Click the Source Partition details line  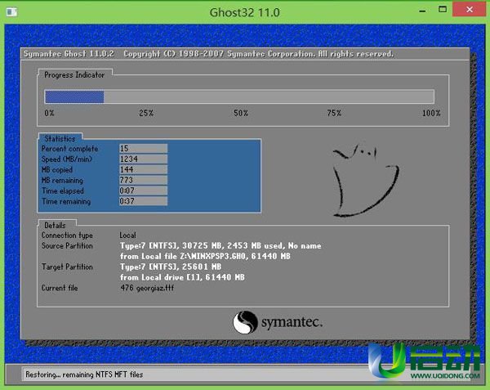click(220, 246)
